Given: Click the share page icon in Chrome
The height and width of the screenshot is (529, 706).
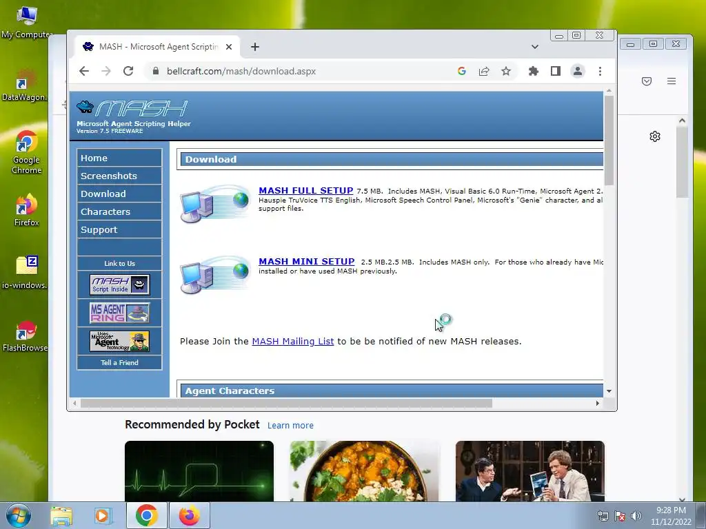Looking at the screenshot, I should click(x=484, y=71).
